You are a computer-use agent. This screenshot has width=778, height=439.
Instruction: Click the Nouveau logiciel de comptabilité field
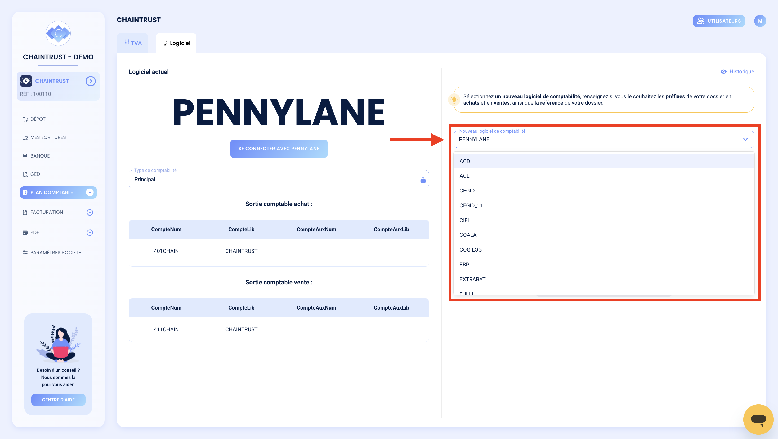tap(604, 139)
